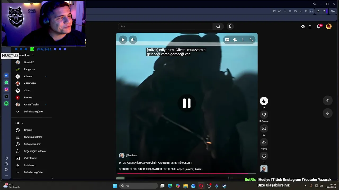Click the YouTube search magnifier button
Viewport: 339px width, 190px height.
pyautogui.click(x=218, y=26)
